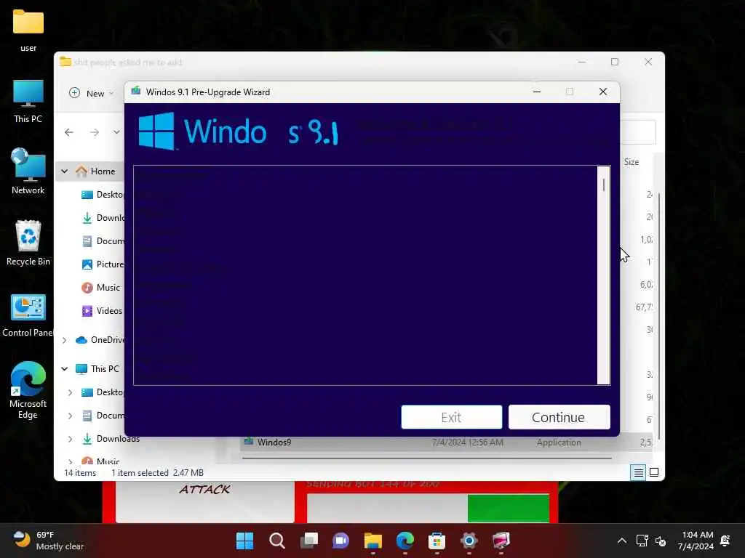The width and height of the screenshot is (745, 558).
Task: Open the clock and calendar
Action: pos(696,541)
